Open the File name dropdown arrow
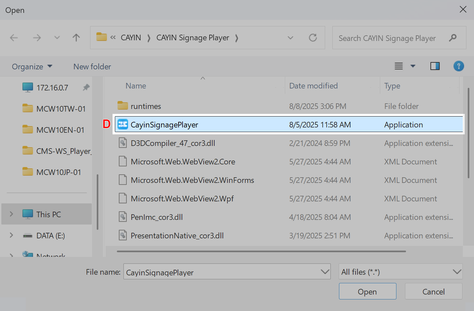The width and height of the screenshot is (474, 311). point(325,272)
